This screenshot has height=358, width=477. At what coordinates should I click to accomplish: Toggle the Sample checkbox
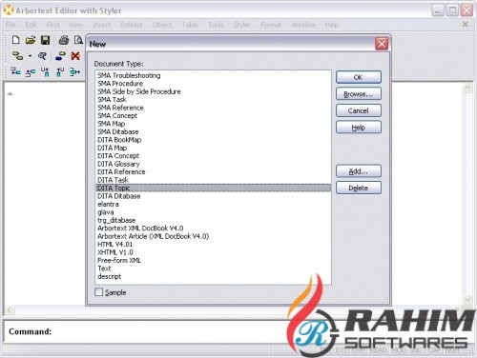point(99,292)
